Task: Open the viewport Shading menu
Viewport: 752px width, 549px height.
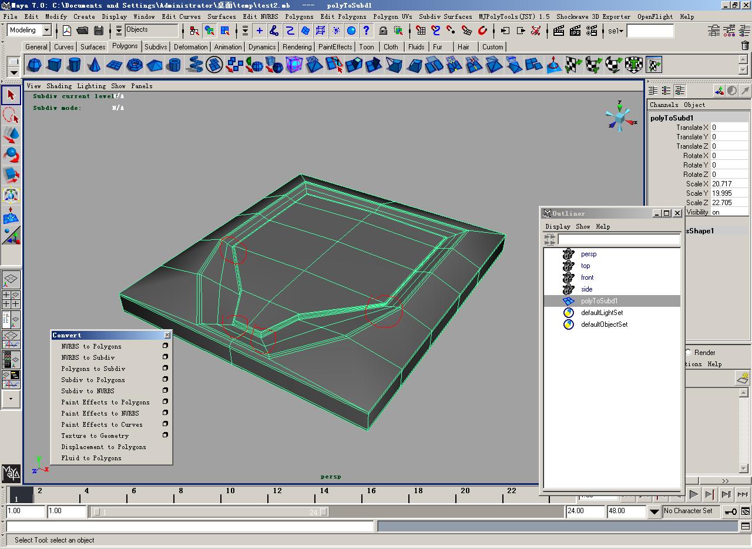Action: [x=59, y=86]
